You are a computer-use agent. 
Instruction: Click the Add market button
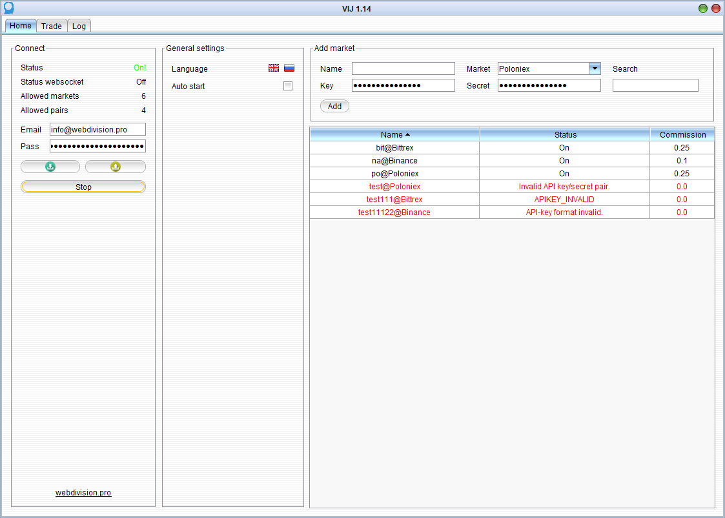334,106
